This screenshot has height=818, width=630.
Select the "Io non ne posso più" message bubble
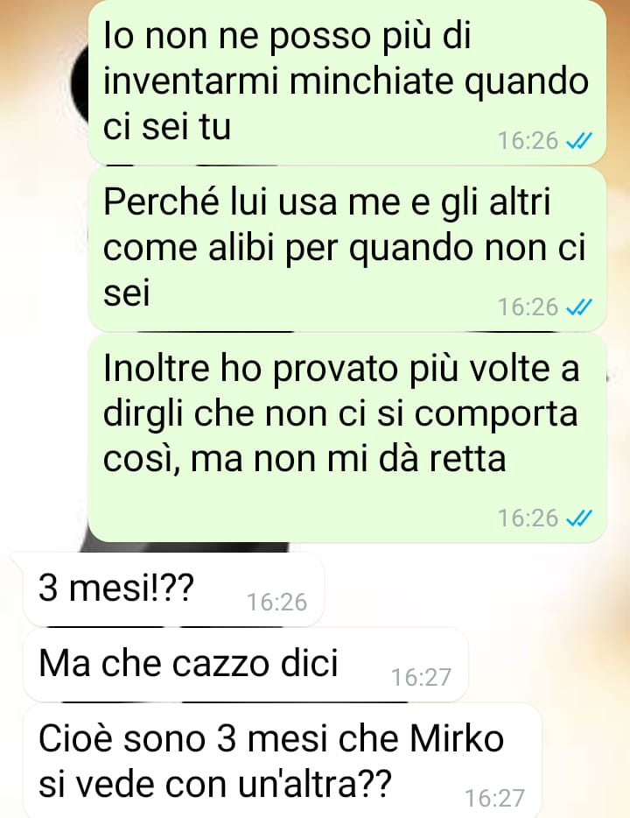pyautogui.click(x=347, y=82)
